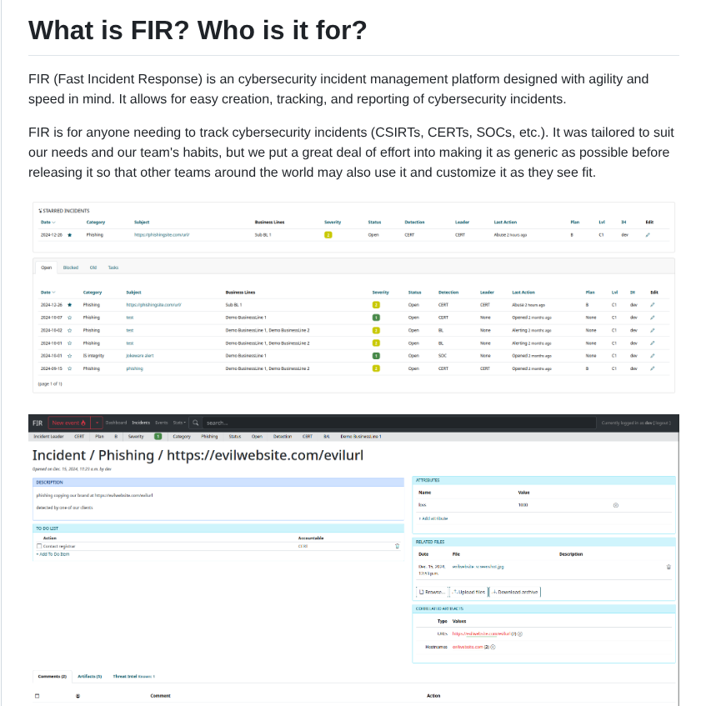The width and height of the screenshot is (706, 706).
Task: Remove the loss attribute value
Action: [x=615, y=505]
